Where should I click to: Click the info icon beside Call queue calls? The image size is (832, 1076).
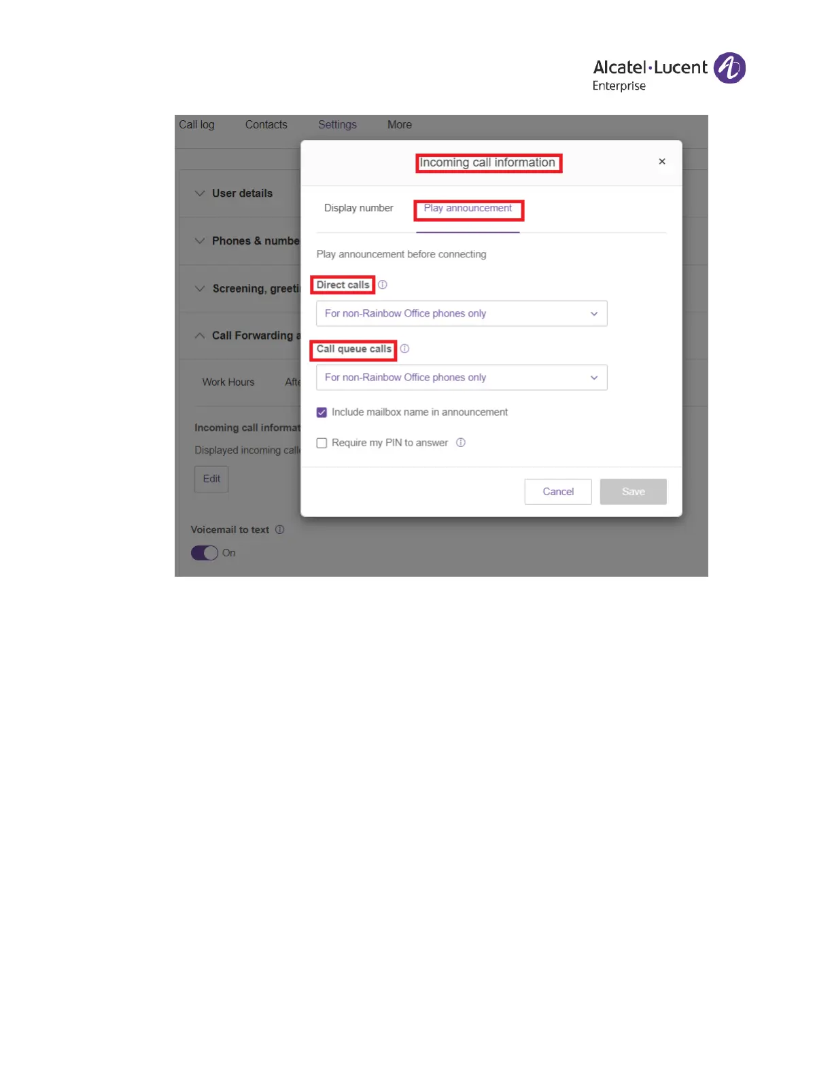[x=404, y=348]
